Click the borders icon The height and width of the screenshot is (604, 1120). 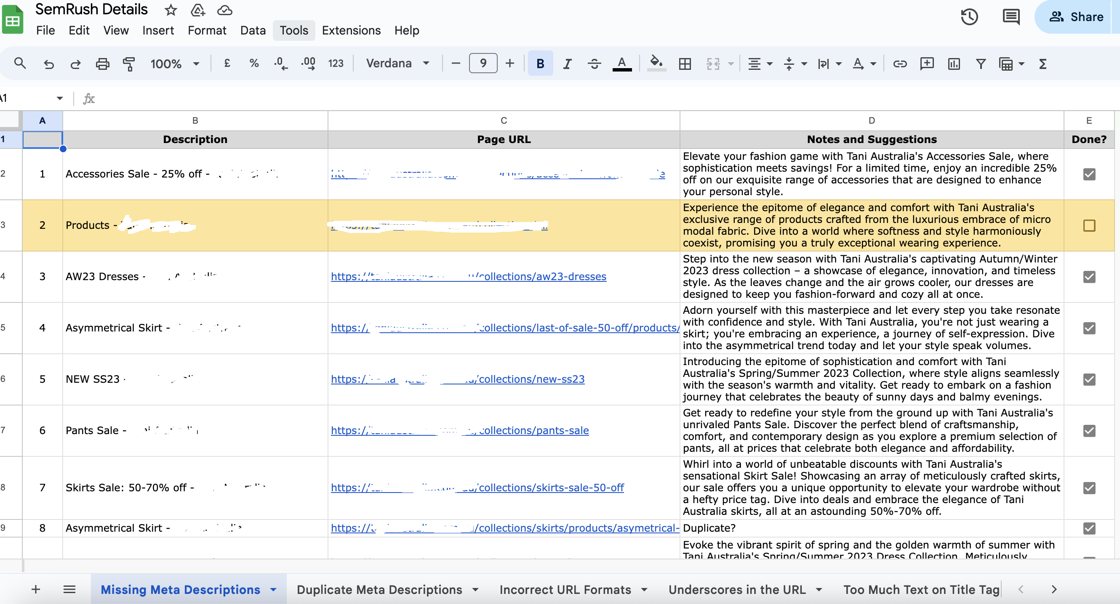685,64
